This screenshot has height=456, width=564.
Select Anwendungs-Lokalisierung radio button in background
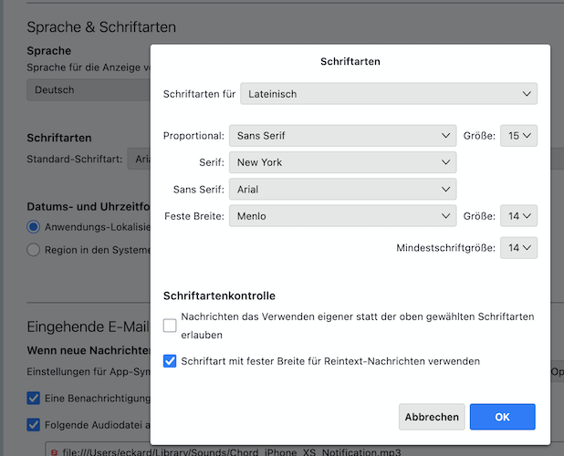(x=34, y=227)
